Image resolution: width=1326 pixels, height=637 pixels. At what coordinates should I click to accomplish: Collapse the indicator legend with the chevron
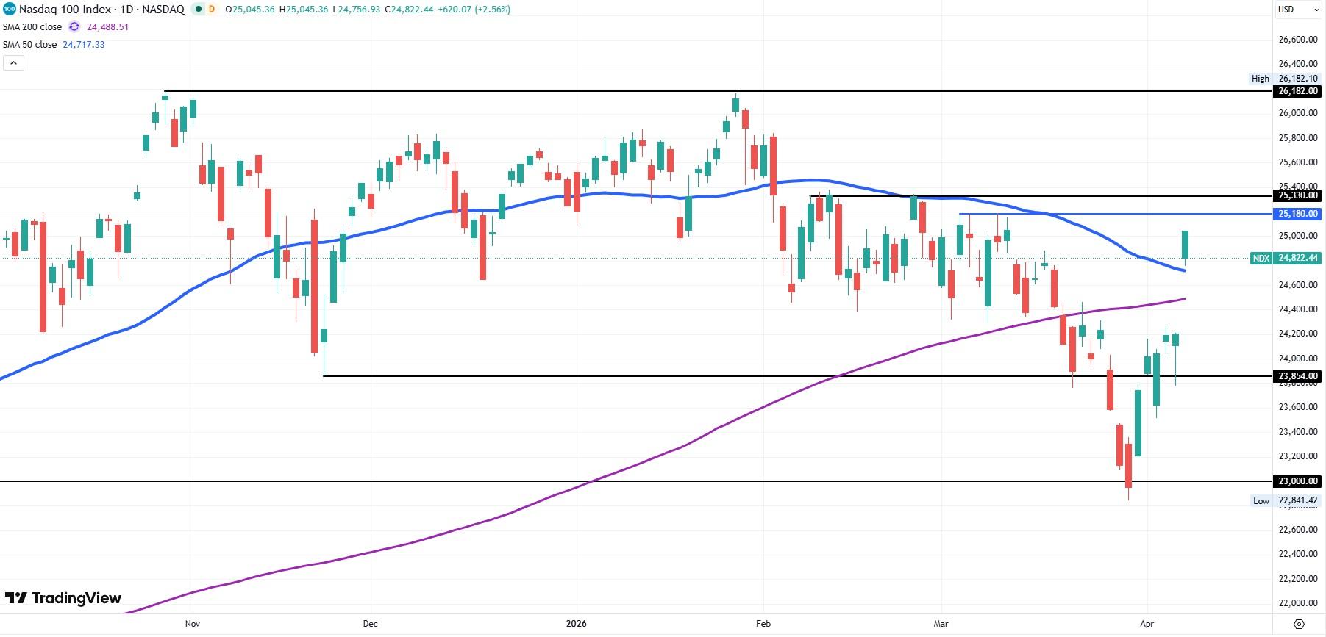[13, 62]
